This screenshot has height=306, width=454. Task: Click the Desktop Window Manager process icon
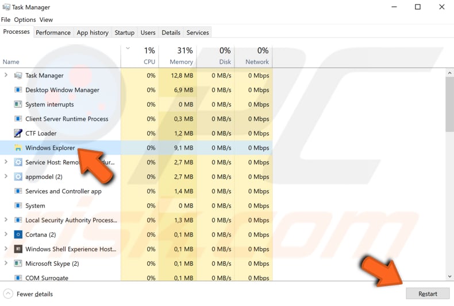click(x=18, y=90)
